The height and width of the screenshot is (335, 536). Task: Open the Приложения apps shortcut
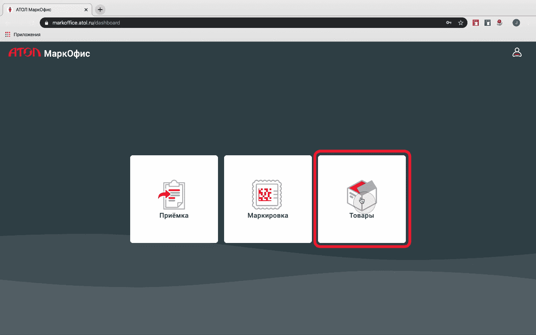23,34
